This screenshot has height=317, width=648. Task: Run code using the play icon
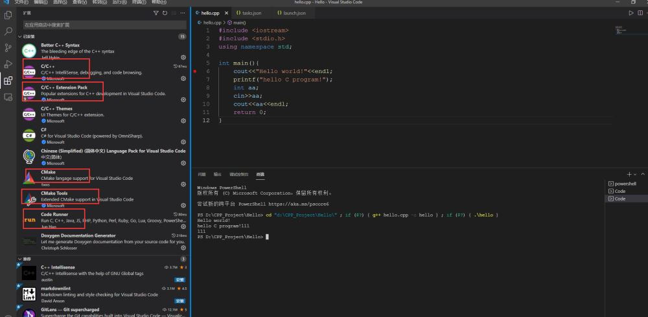tap(631, 13)
